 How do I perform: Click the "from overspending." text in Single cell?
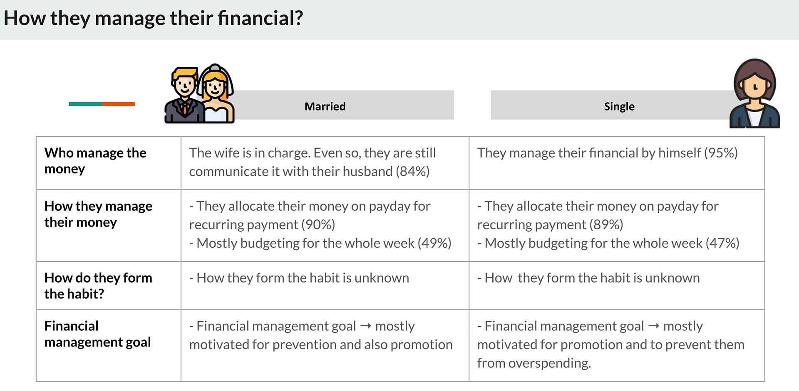534,363
